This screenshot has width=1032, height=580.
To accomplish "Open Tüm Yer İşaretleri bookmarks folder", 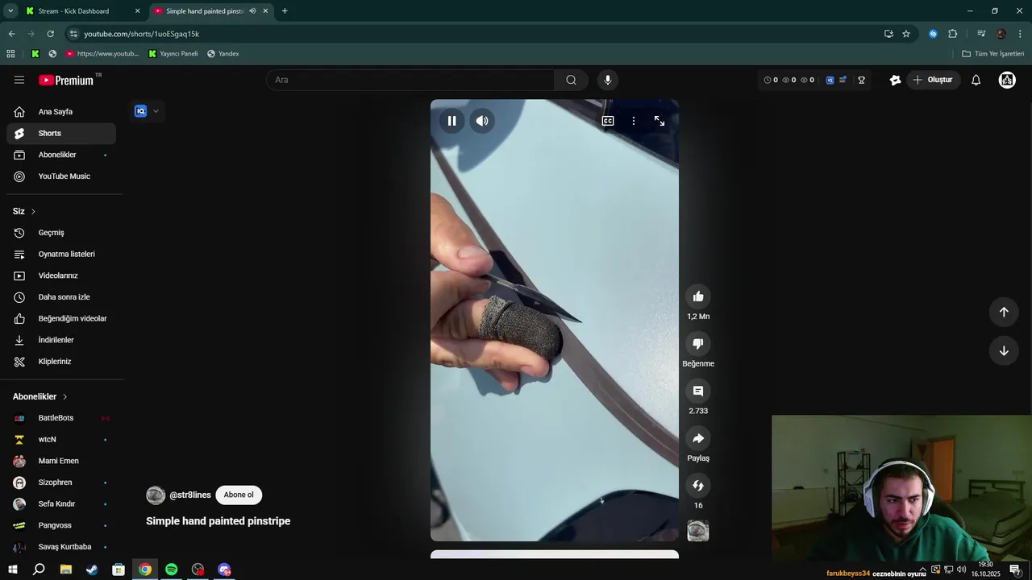I will click(x=993, y=54).
